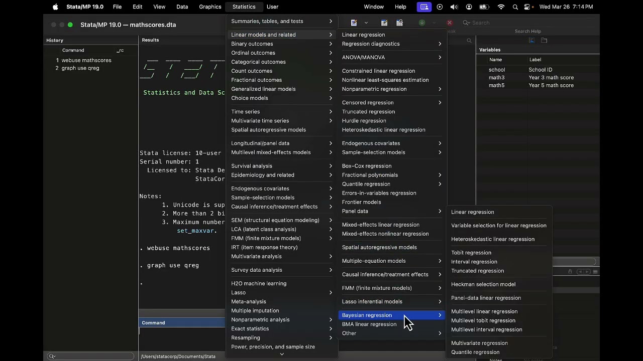This screenshot has width=643, height=361.
Task: Click the green More (down arrow) toolbar icon
Action: (422, 23)
